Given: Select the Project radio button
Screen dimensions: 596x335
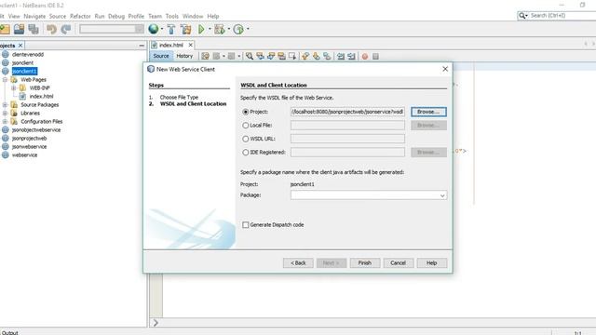Looking at the screenshot, I should coord(246,112).
